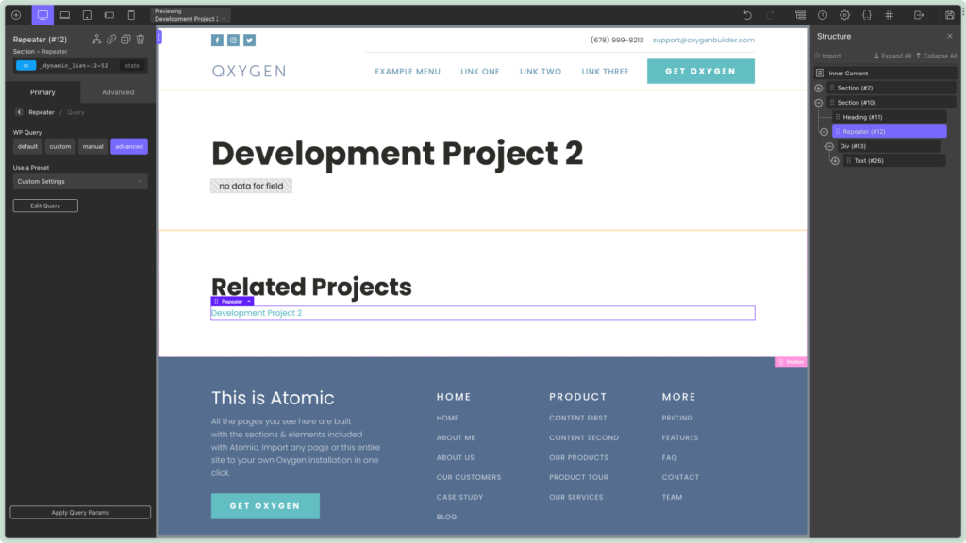Select Heading (#11) in the Structure tree
The image size is (966, 543).
pyautogui.click(x=889, y=117)
